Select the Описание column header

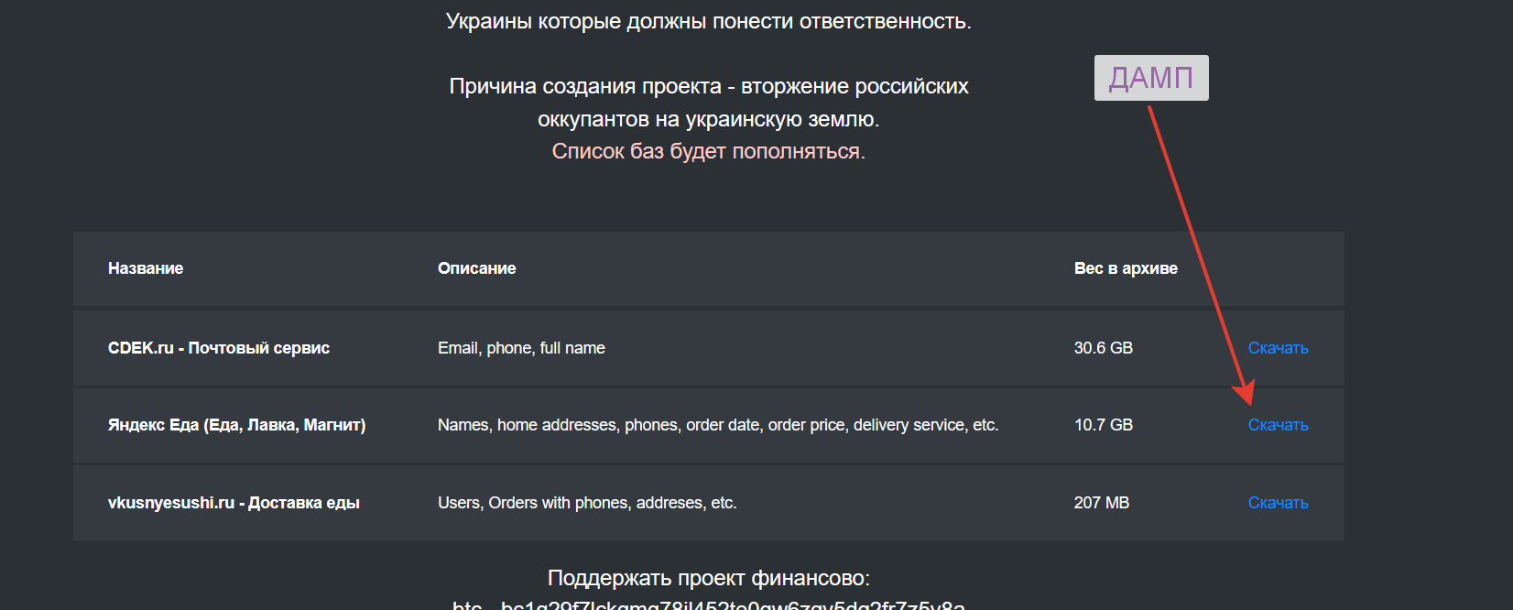click(476, 268)
